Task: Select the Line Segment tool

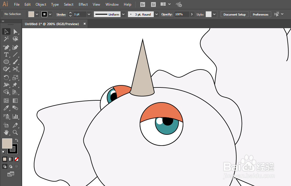Action: click(15, 55)
